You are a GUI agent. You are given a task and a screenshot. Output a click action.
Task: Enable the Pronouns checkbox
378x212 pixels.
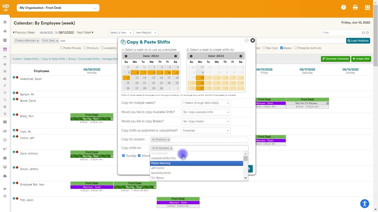[x=85, y=48]
